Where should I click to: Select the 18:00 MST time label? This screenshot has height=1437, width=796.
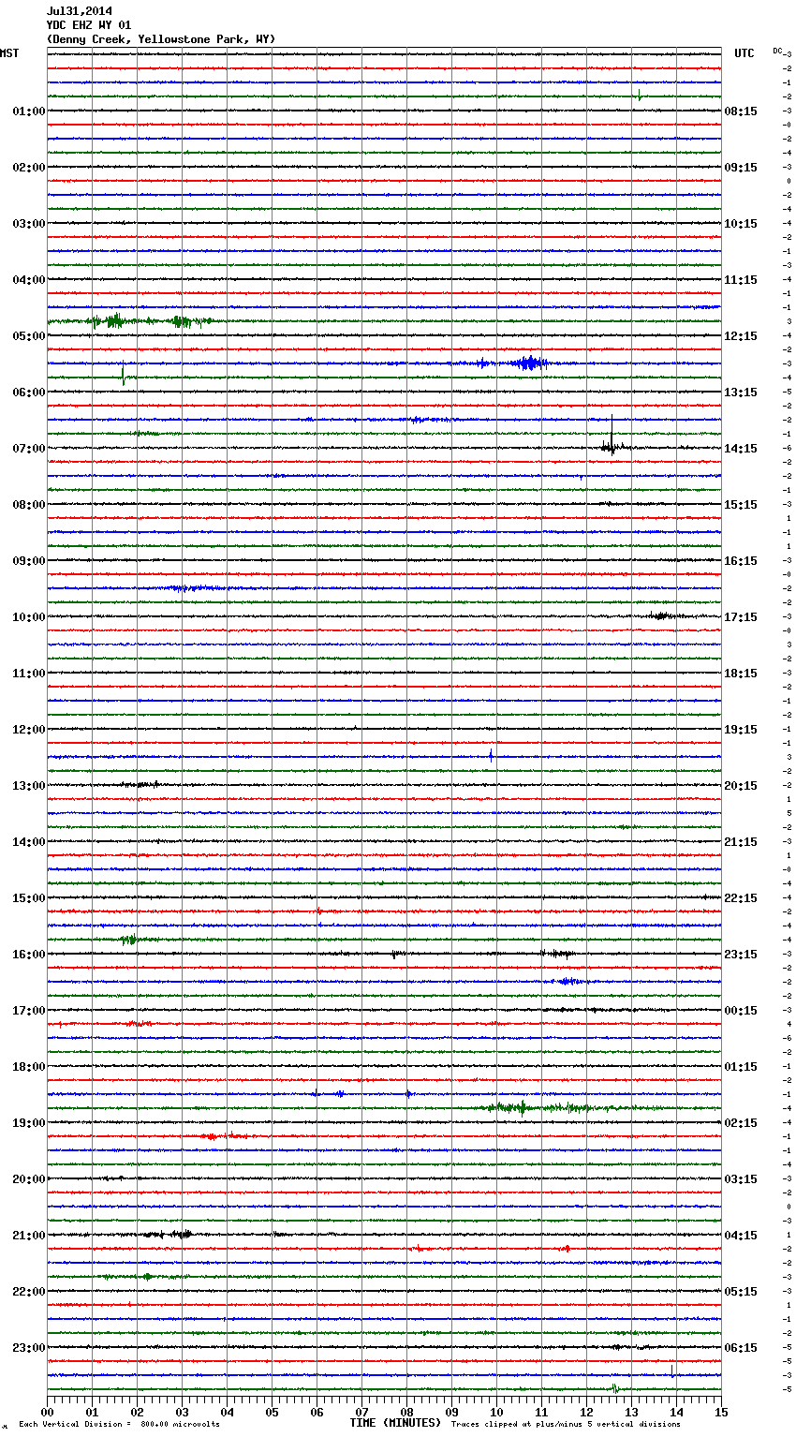(x=29, y=1067)
